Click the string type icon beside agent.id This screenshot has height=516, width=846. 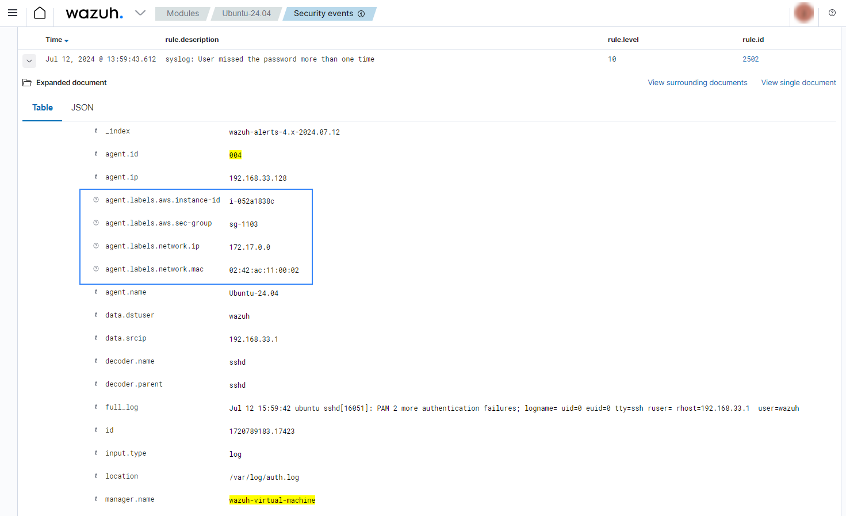click(x=95, y=154)
